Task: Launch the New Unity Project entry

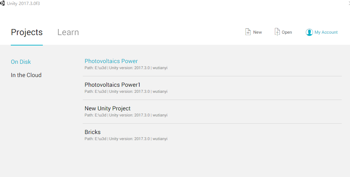Action: pyautogui.click(x=108, y=109)
